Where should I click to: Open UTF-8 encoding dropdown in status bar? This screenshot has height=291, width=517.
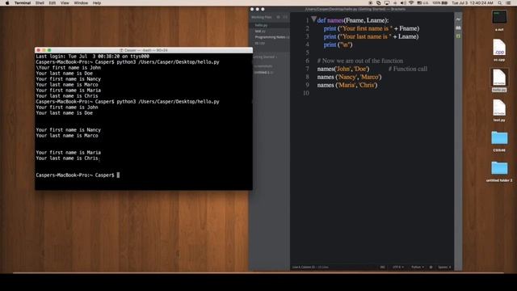click(398, 268)
